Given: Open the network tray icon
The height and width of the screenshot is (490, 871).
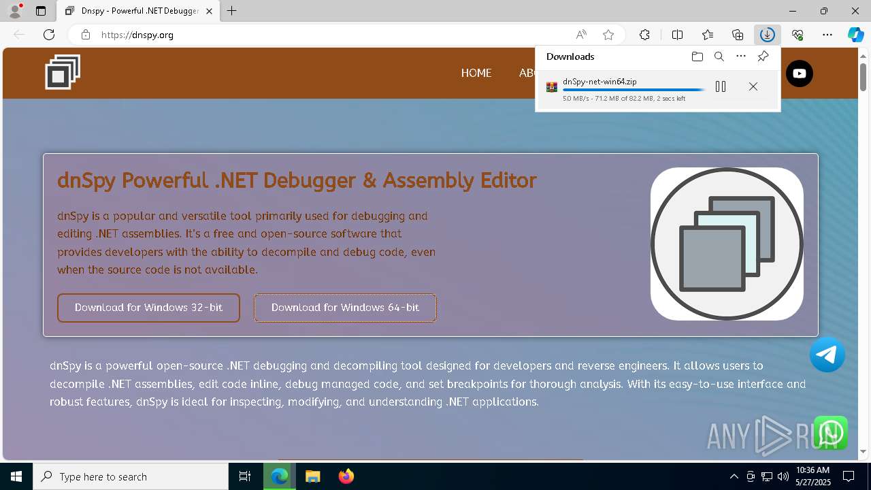Looking at the screenshot, I should tap(767, 476).
